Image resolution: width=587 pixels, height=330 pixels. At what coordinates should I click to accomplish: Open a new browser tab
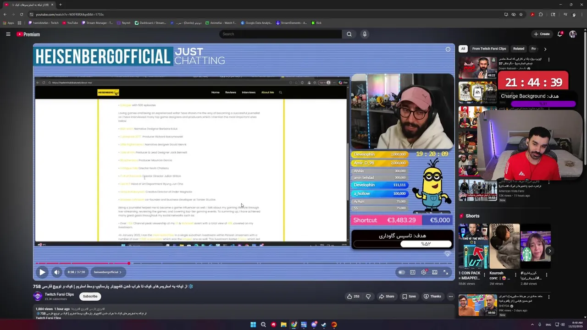[x=60, y=5]
